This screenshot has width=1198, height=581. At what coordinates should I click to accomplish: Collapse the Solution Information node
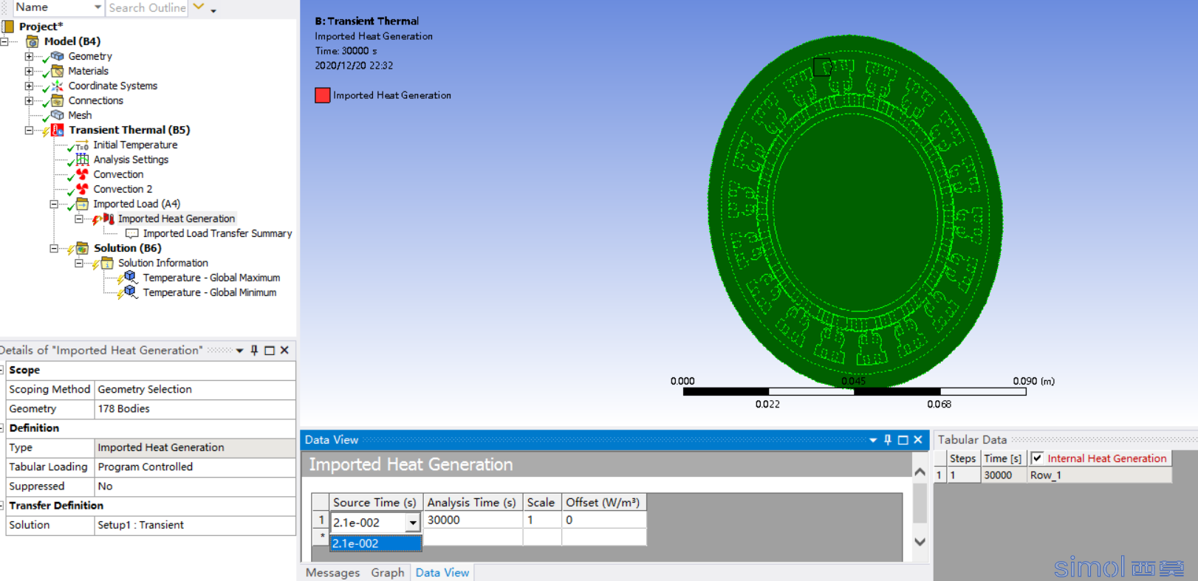79,263
